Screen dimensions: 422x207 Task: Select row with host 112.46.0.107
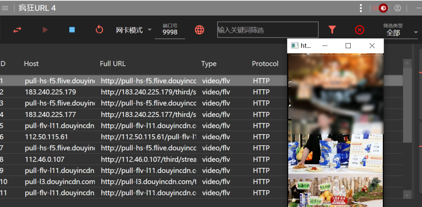pyautogui.click(x=45, y=159)
